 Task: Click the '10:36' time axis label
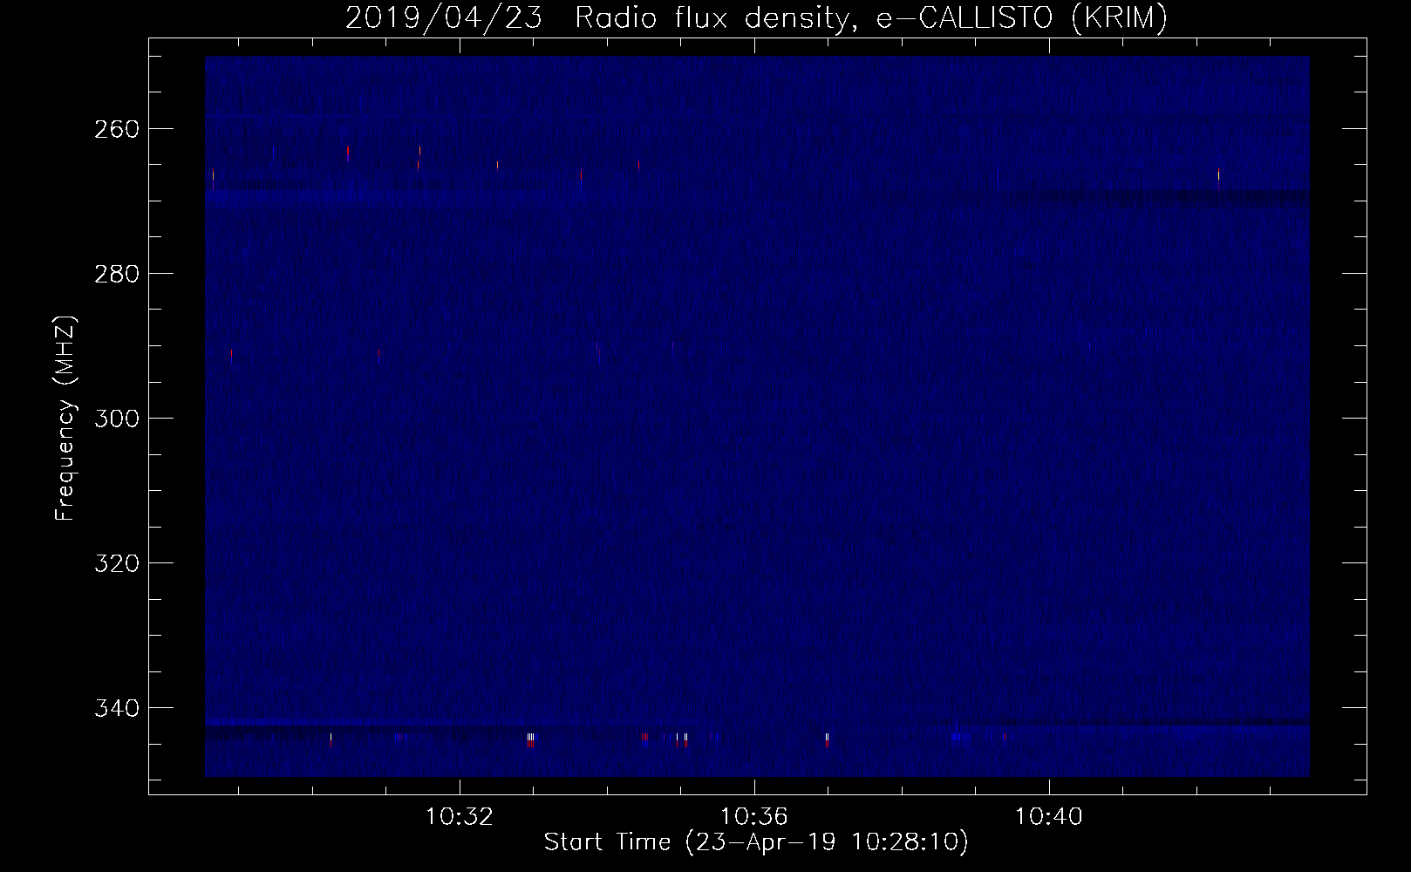(x=753, y=817)
